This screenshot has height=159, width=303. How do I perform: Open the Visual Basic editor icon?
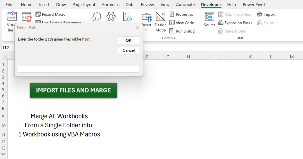[12, 16]
